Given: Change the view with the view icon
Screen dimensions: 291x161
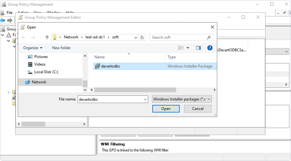Looking at the screenshot, I should (x=181, y=48).
